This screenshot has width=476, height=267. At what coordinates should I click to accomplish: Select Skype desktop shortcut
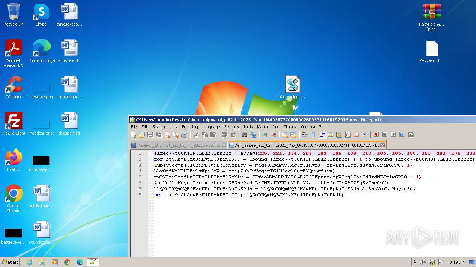41,15
